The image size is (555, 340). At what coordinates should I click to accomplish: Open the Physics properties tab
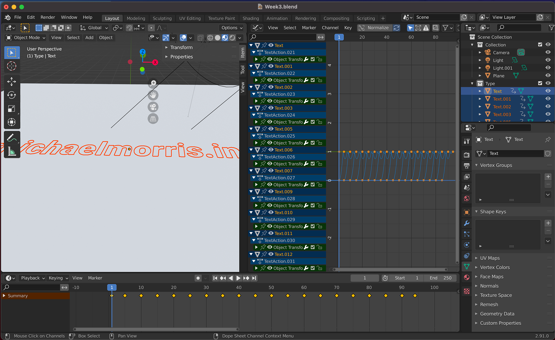(x=467, y=245)
